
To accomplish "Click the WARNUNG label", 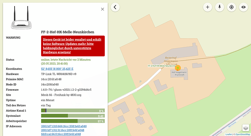I will click(13, 38).
